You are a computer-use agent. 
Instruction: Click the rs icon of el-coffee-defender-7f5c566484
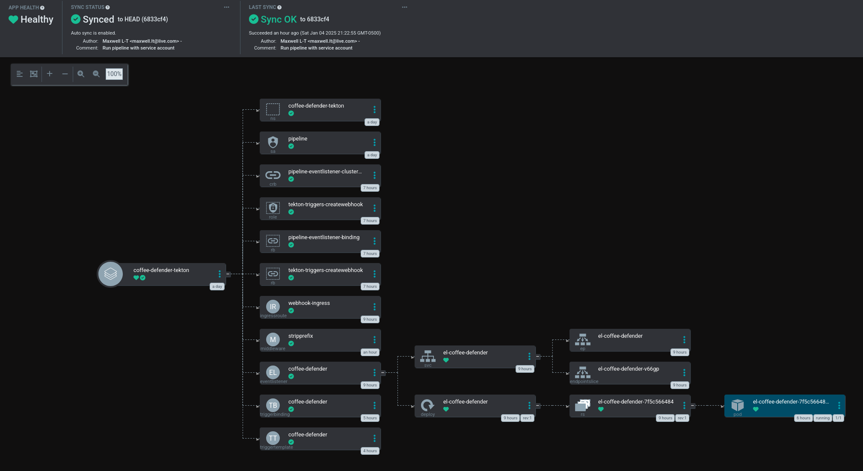(583, 405)
